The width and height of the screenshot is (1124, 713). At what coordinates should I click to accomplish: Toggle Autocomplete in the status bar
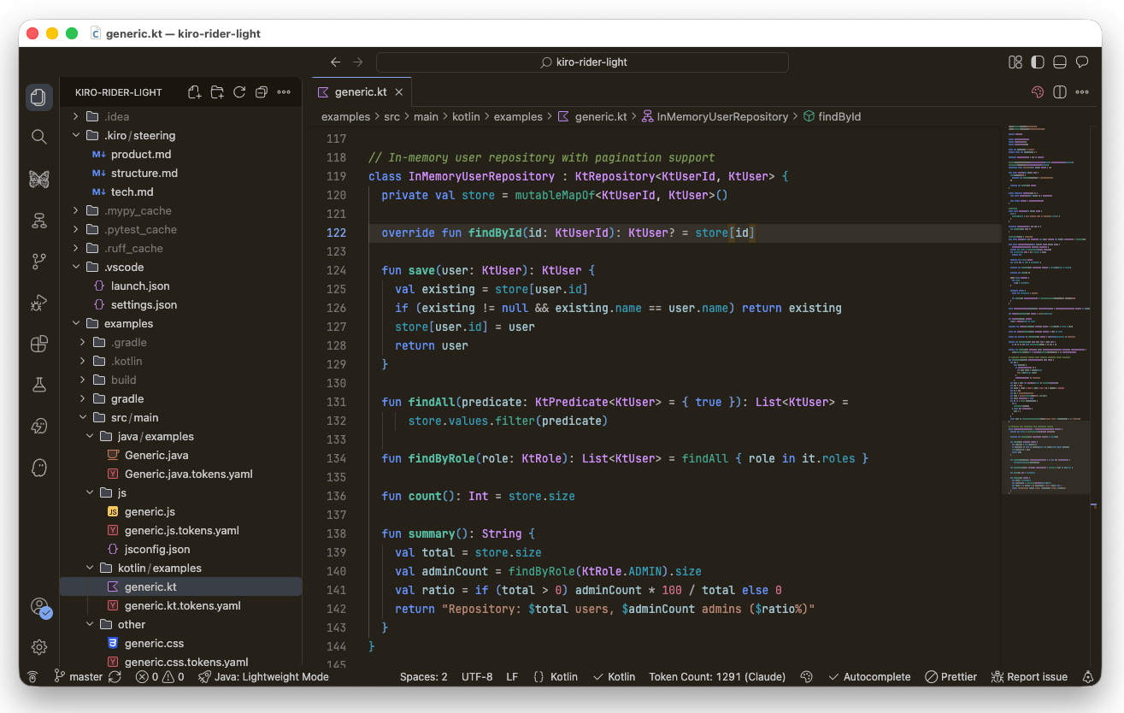tap(870, 677)
